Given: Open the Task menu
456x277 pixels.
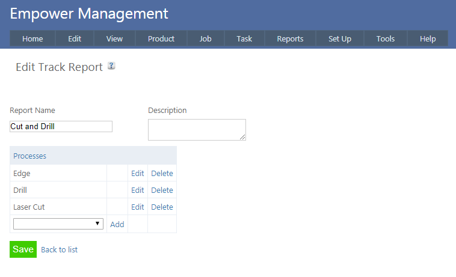Looking at the screenshot, I should [x=244, y=39].
